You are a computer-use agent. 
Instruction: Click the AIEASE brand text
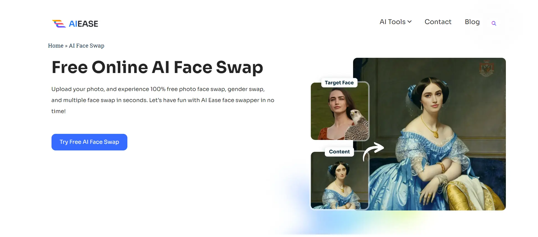(83, 24)
